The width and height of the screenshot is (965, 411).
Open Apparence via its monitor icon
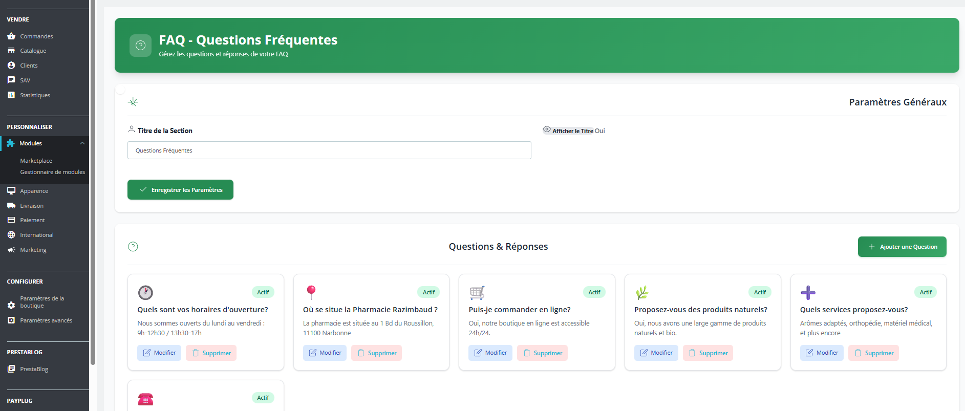pyautogui.click(x=11, y=191)
